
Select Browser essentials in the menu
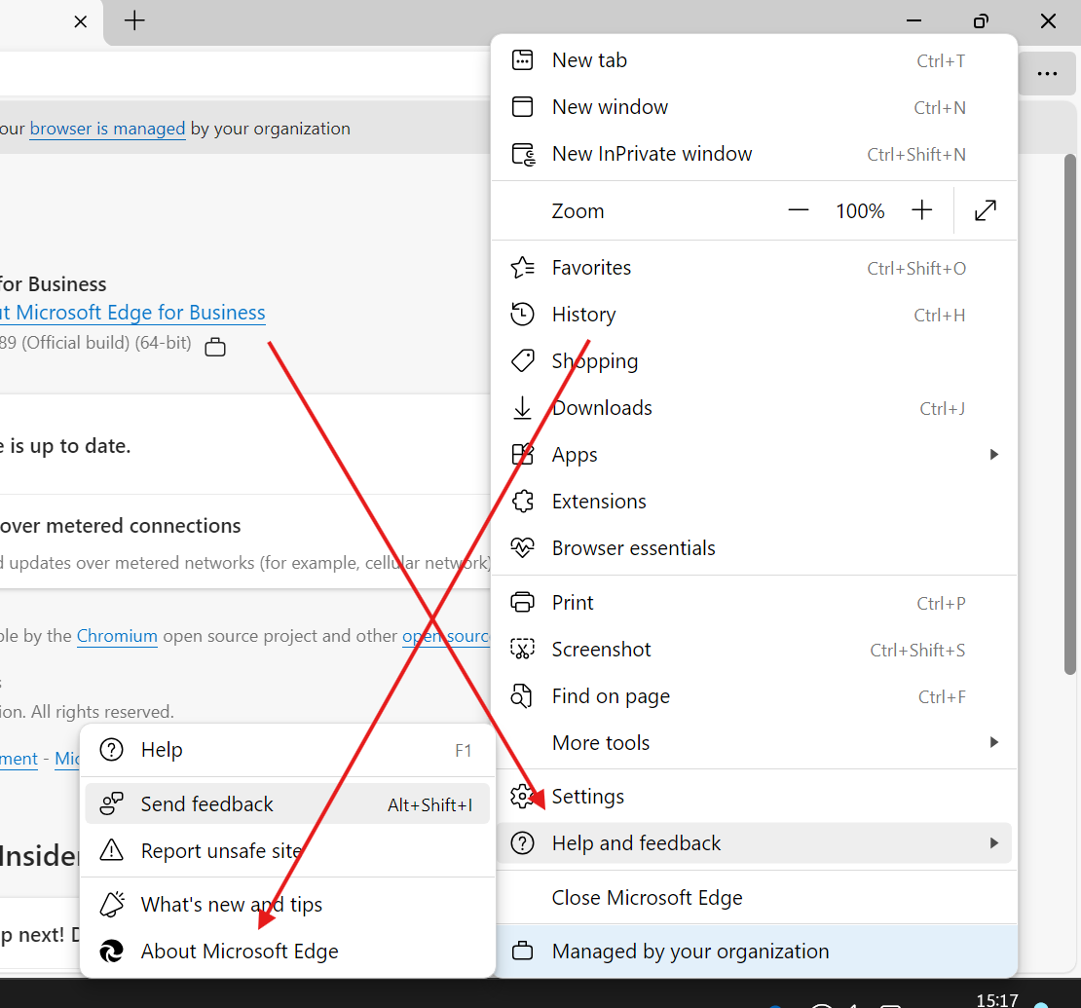pyautogui.click(x=754, y=548)
